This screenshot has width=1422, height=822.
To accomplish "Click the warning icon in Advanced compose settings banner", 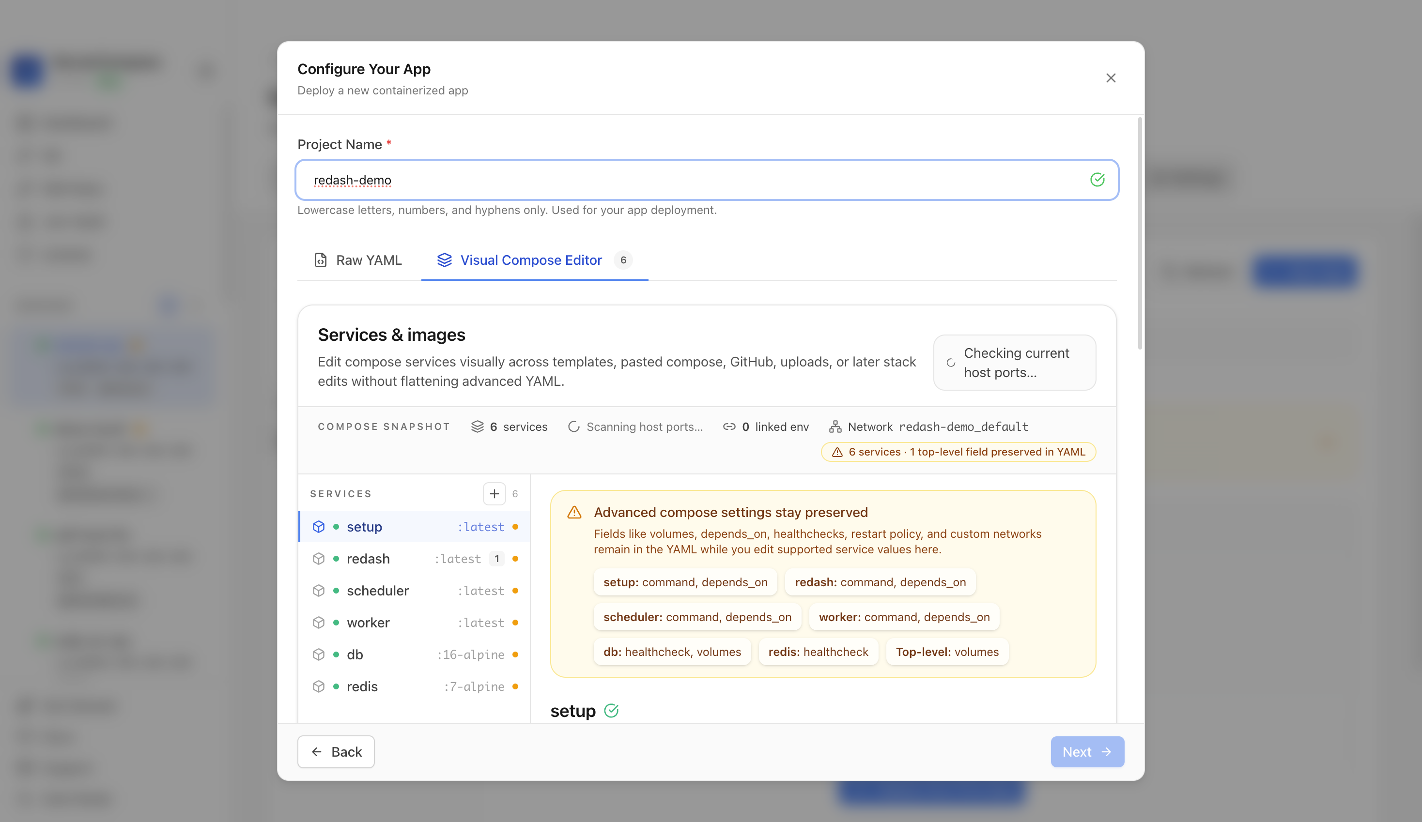I will coord(574,512).
